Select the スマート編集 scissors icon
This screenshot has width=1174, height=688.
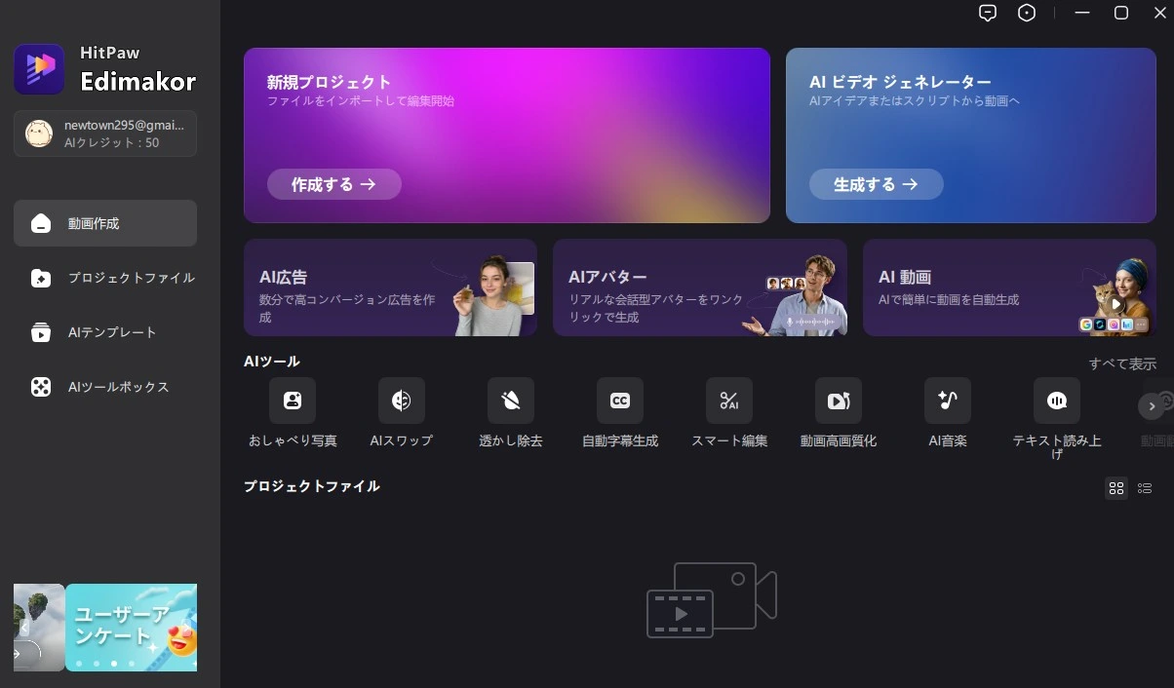click(x=729, y=401)
